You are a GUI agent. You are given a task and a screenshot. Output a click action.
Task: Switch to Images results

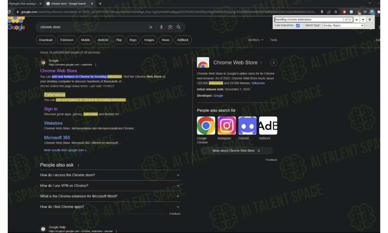point(149,40)
